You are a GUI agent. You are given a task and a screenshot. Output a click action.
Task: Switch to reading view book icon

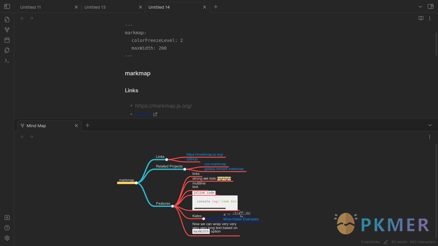[x=421, y=18]
